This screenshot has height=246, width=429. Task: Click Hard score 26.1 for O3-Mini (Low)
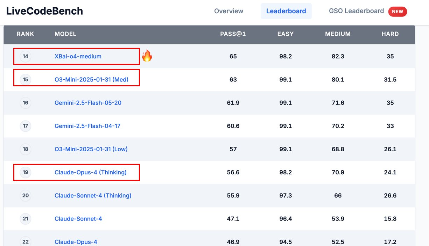tap(390, 149)
